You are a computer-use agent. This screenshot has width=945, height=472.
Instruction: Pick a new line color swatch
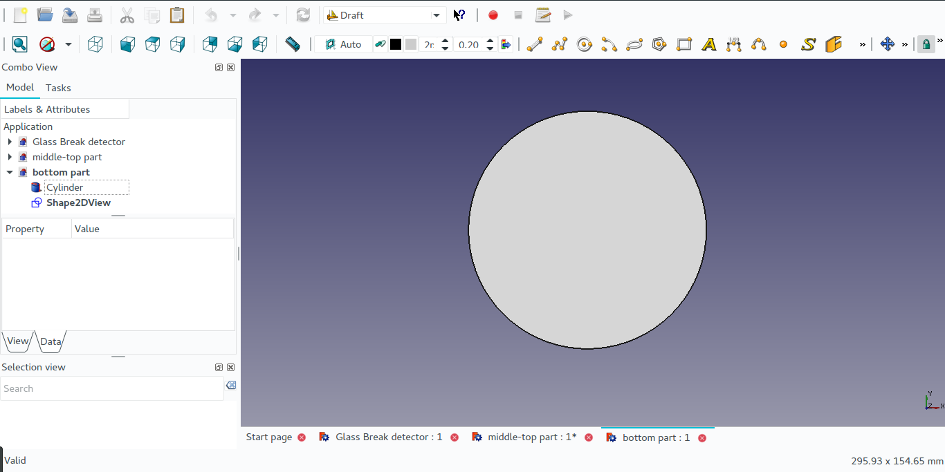point(396,44)
